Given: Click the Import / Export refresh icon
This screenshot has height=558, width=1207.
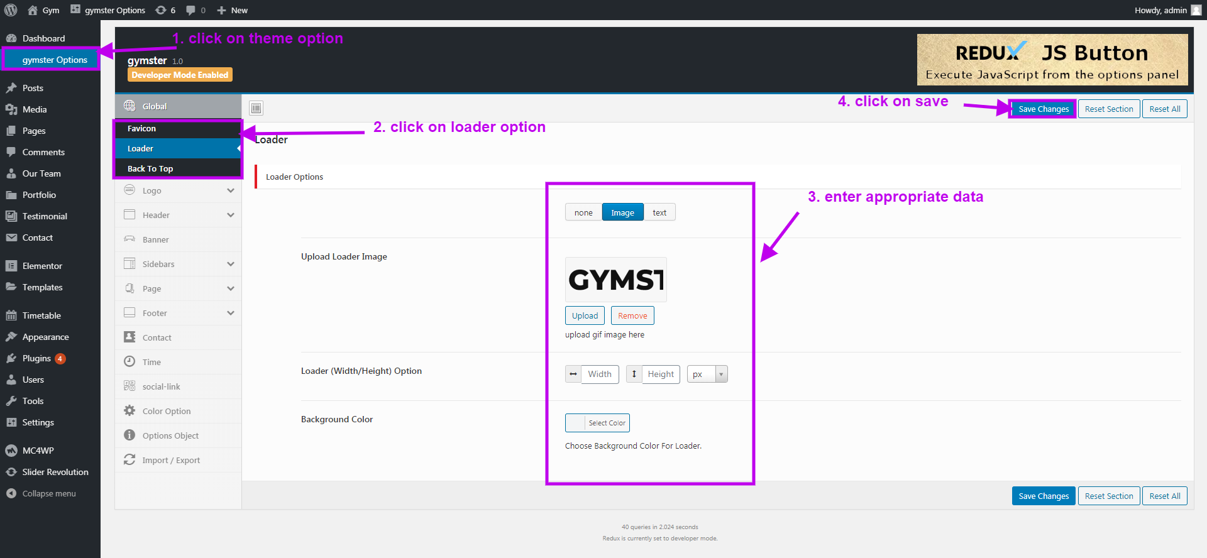Looking at the screenshot, I should (x=130, y=460).
